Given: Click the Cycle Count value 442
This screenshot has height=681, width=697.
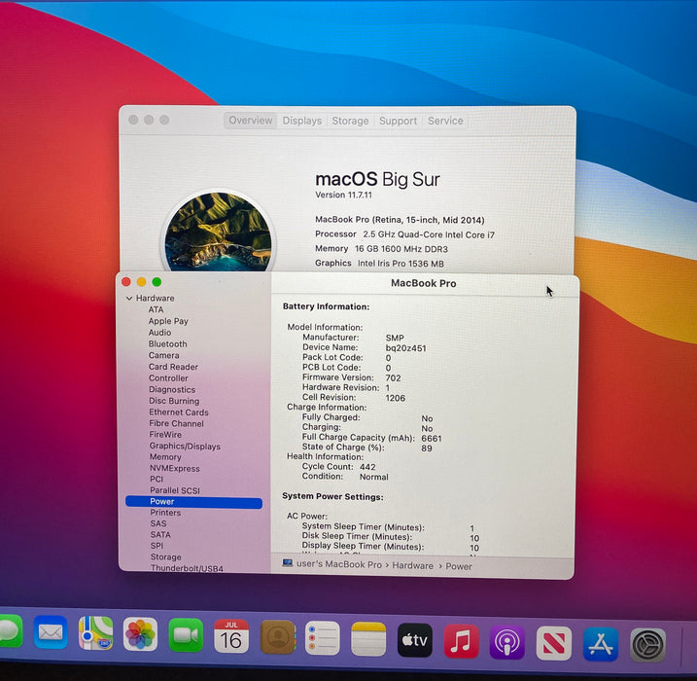Looking at the screenshot, I should pos(367,467).
